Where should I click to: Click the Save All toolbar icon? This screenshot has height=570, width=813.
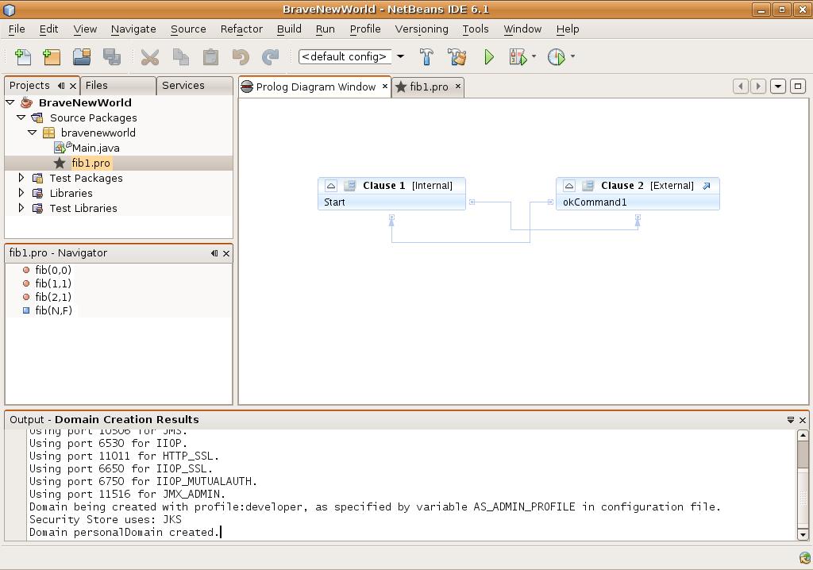[x=111, y=56]
